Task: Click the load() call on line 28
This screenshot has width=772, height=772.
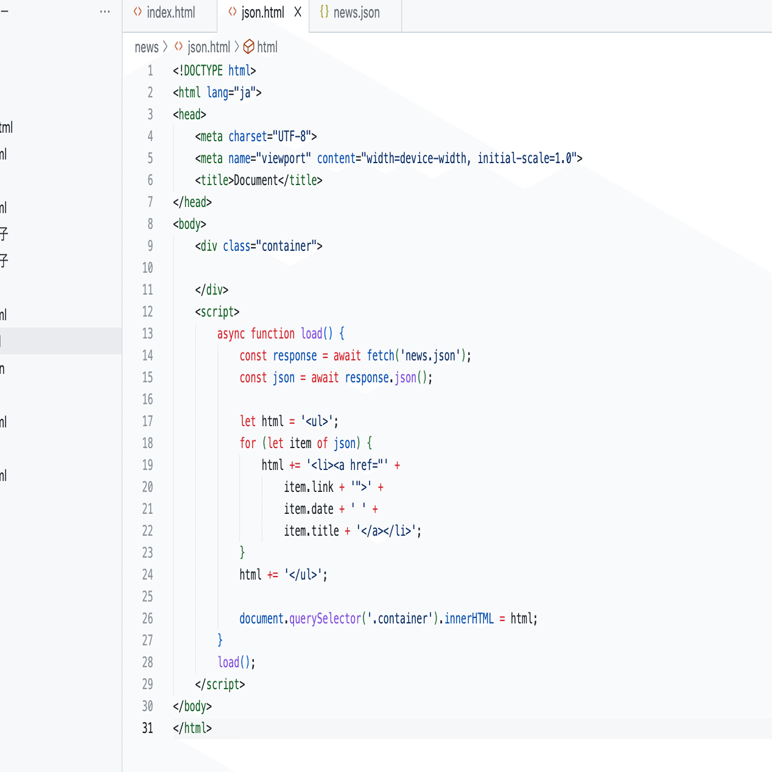Action: click(x=236, y=662)
